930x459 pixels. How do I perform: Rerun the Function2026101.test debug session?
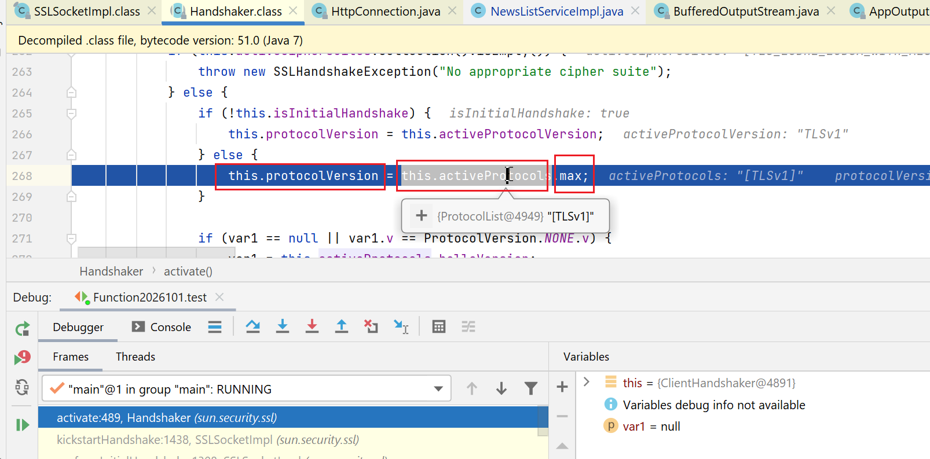pos(22,329)
